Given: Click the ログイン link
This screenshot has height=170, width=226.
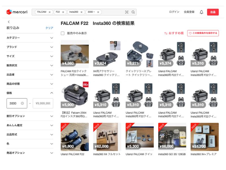Looking at the screenshot, I should pos(174,12).
